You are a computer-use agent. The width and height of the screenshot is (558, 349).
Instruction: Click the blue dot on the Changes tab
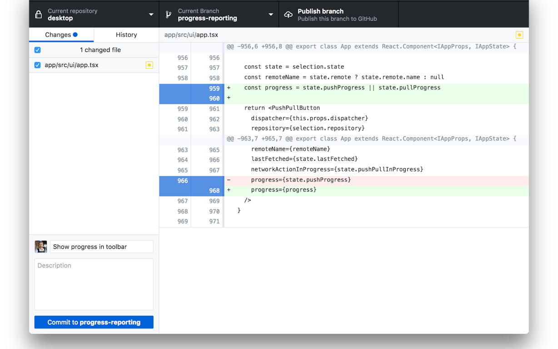[75, 34]
